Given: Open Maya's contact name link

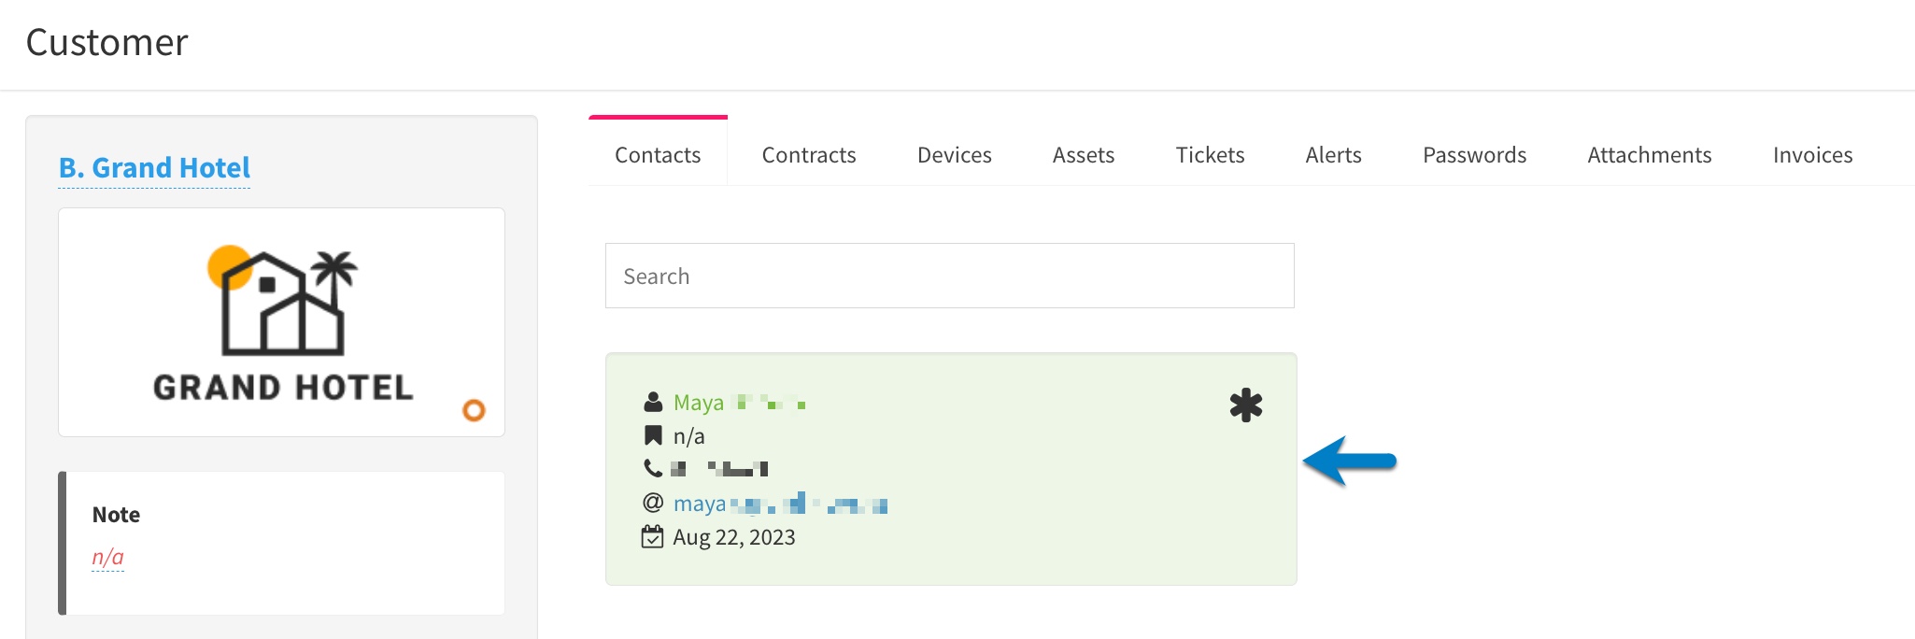Looking at the screenshot, I should pyautogui.click(x=739, y=403).
